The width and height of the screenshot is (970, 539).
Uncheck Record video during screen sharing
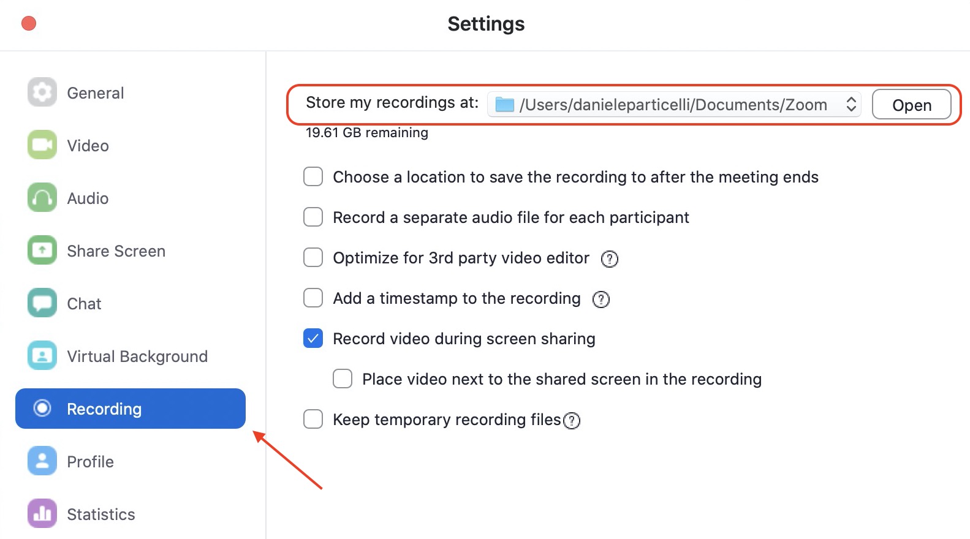[313, 338]
